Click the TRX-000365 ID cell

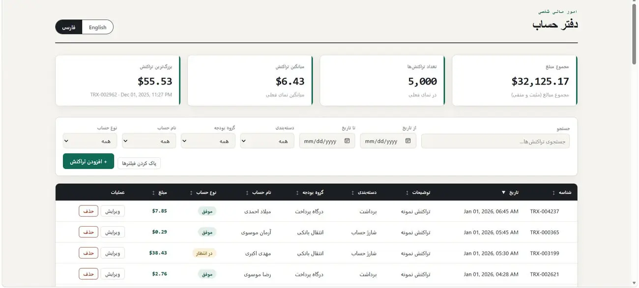545,232
